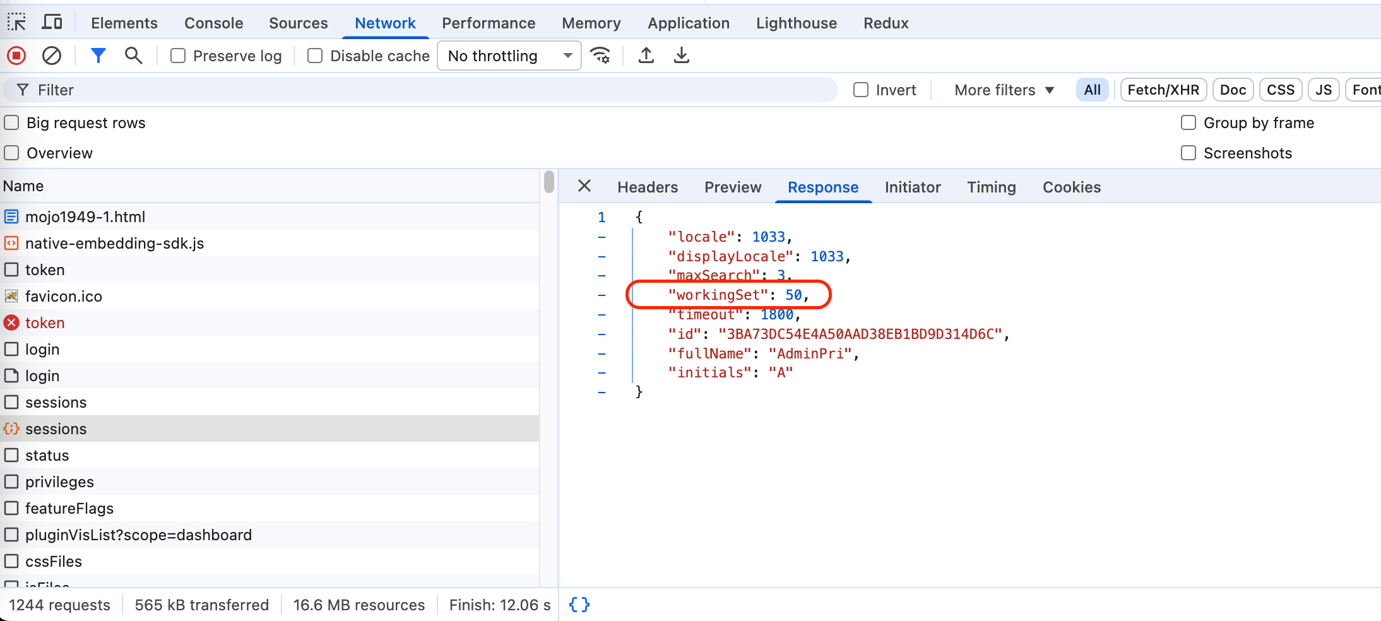Screen dimensions: 1381x621
Task: Switch to the Console tab
Action: 213,23
